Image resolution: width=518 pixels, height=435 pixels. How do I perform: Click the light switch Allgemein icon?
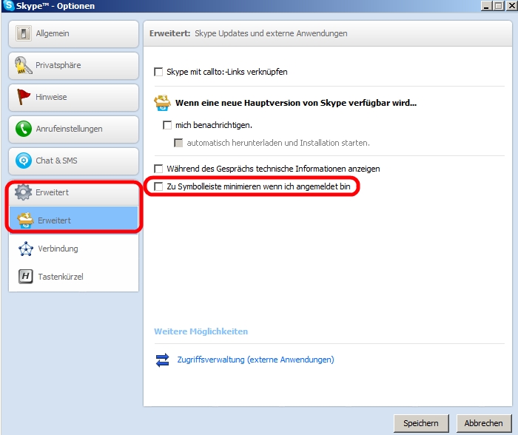coord(24,33)
